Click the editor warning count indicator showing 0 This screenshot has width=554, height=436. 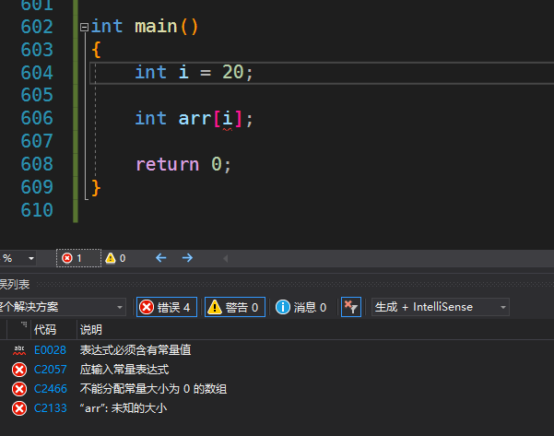[116, 258]
